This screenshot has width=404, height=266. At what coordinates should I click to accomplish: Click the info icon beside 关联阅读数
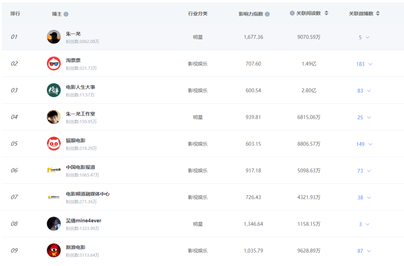pos(292,13)
